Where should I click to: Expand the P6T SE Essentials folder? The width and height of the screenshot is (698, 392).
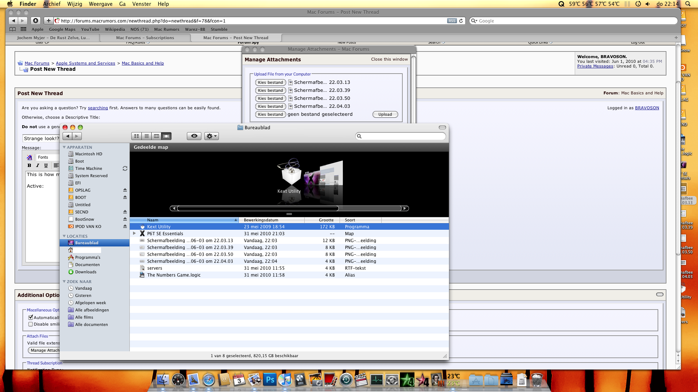(135, 233)
